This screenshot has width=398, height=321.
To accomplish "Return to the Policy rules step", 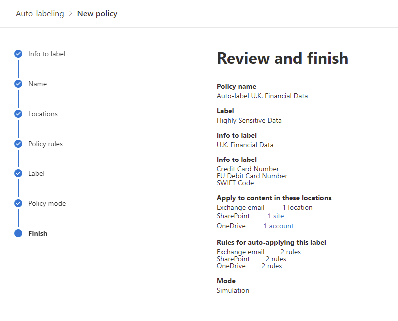I will coord(45,144).
